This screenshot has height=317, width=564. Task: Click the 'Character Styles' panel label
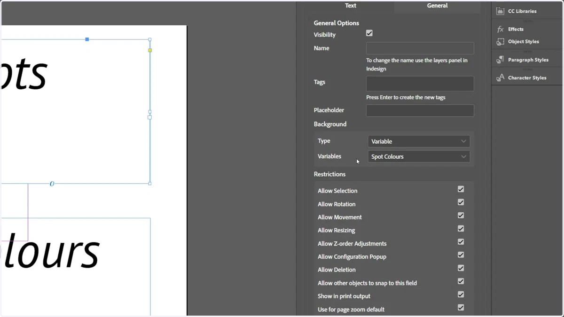(x=527, y=78)
